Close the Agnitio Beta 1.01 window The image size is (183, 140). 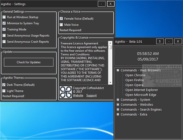pyautogui.click(x=178, y=41)
